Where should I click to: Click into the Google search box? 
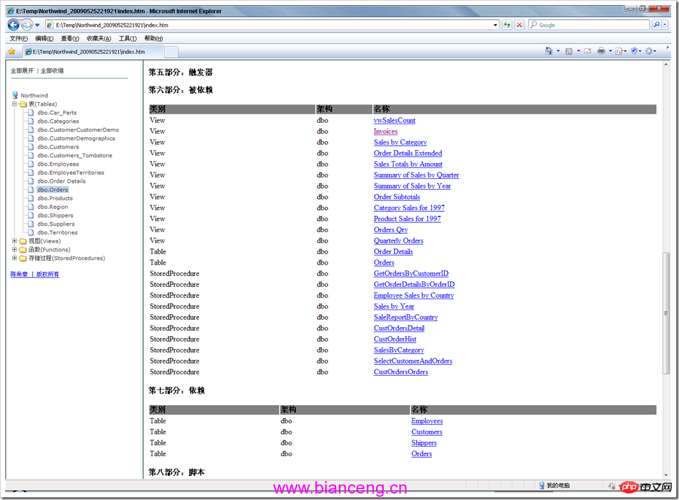589,25
